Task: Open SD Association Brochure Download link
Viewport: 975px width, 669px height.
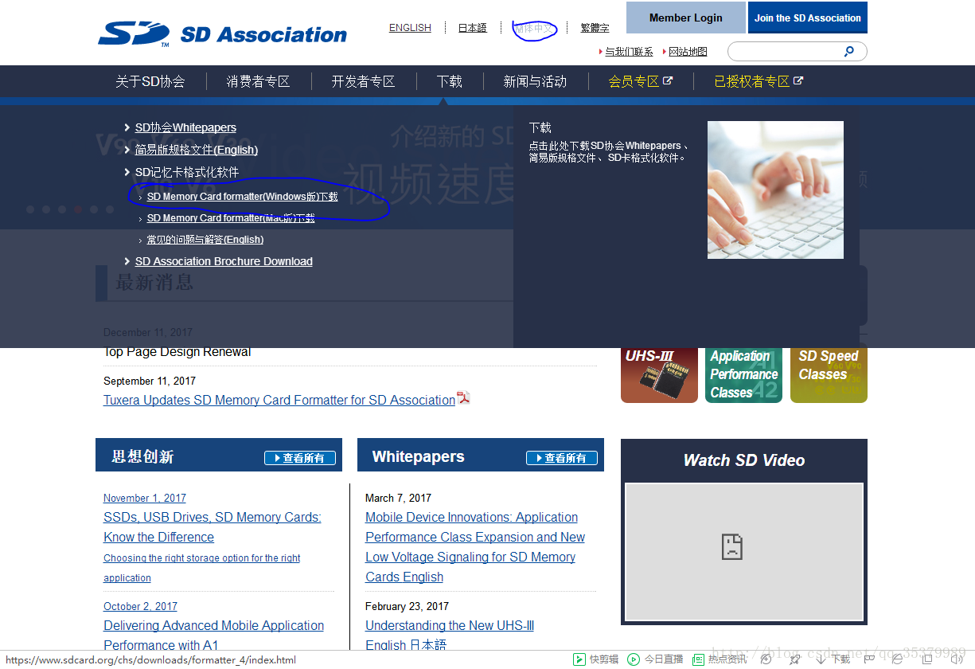Action: click(224, 261)
